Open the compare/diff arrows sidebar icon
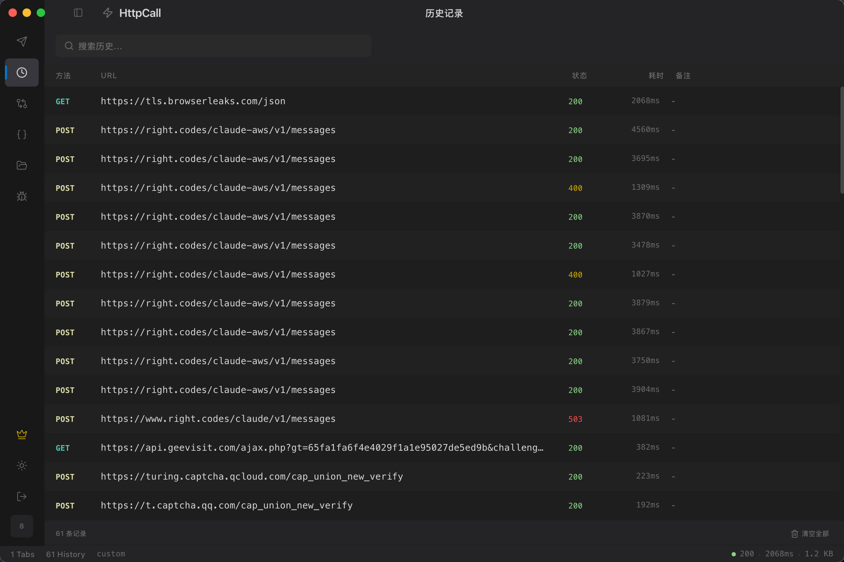The image size is (844, 562). (22, 104)
